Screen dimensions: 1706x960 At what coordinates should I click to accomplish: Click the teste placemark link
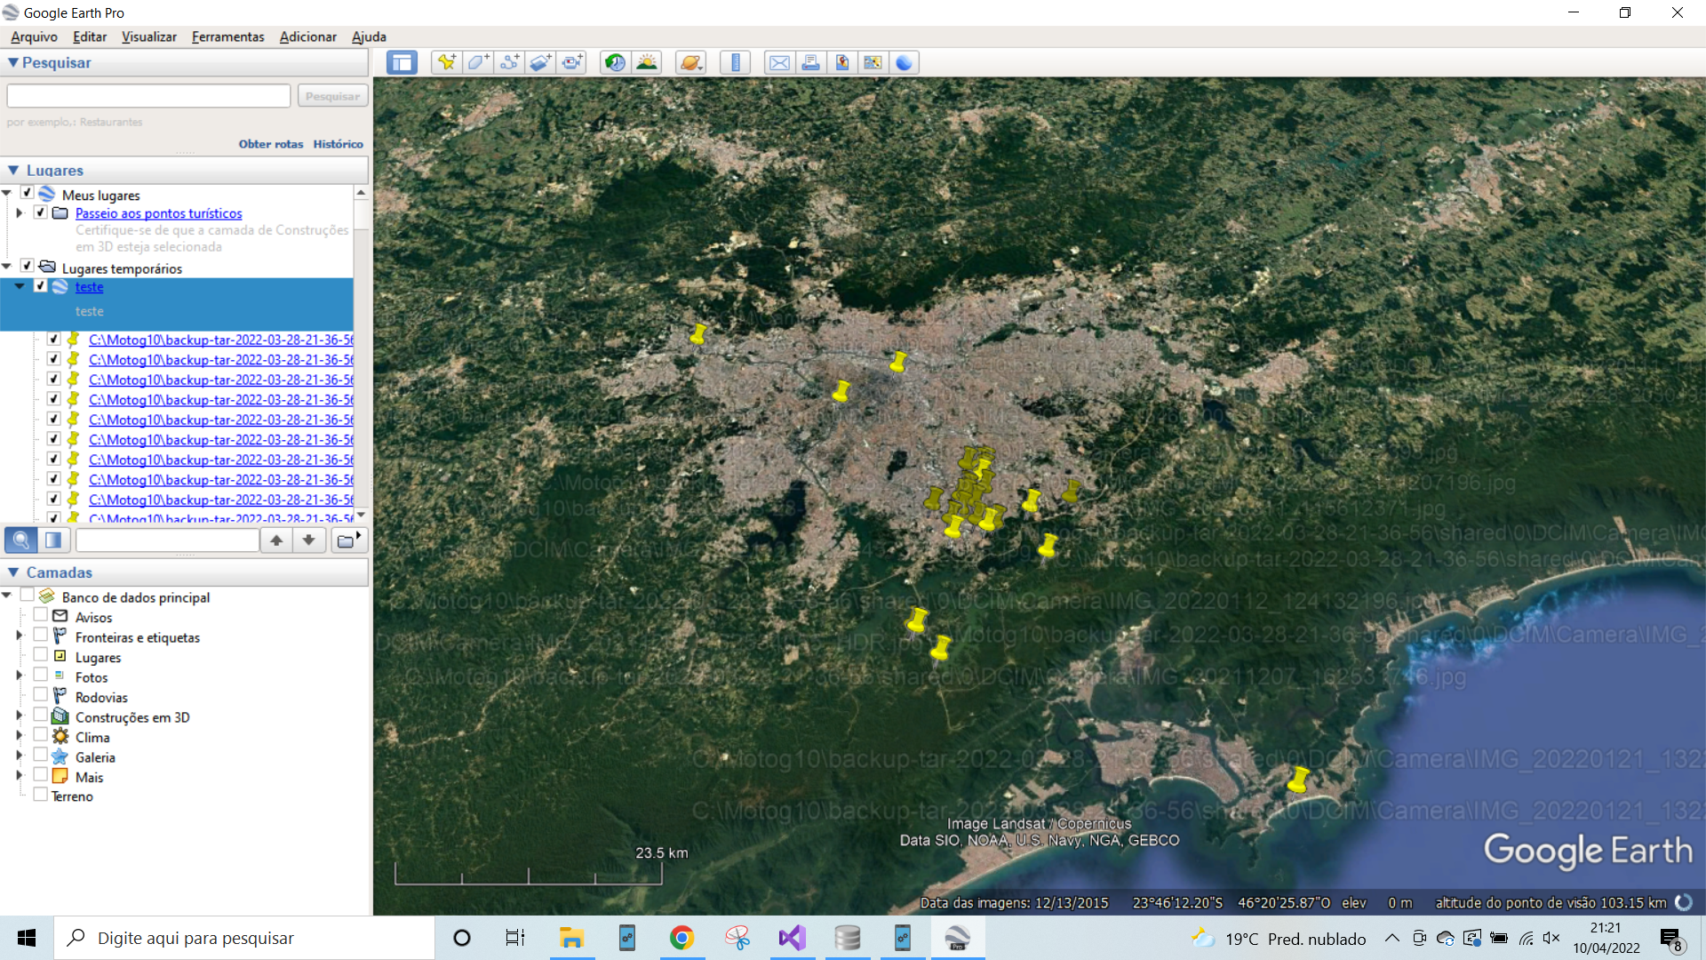tap(89, 287)
